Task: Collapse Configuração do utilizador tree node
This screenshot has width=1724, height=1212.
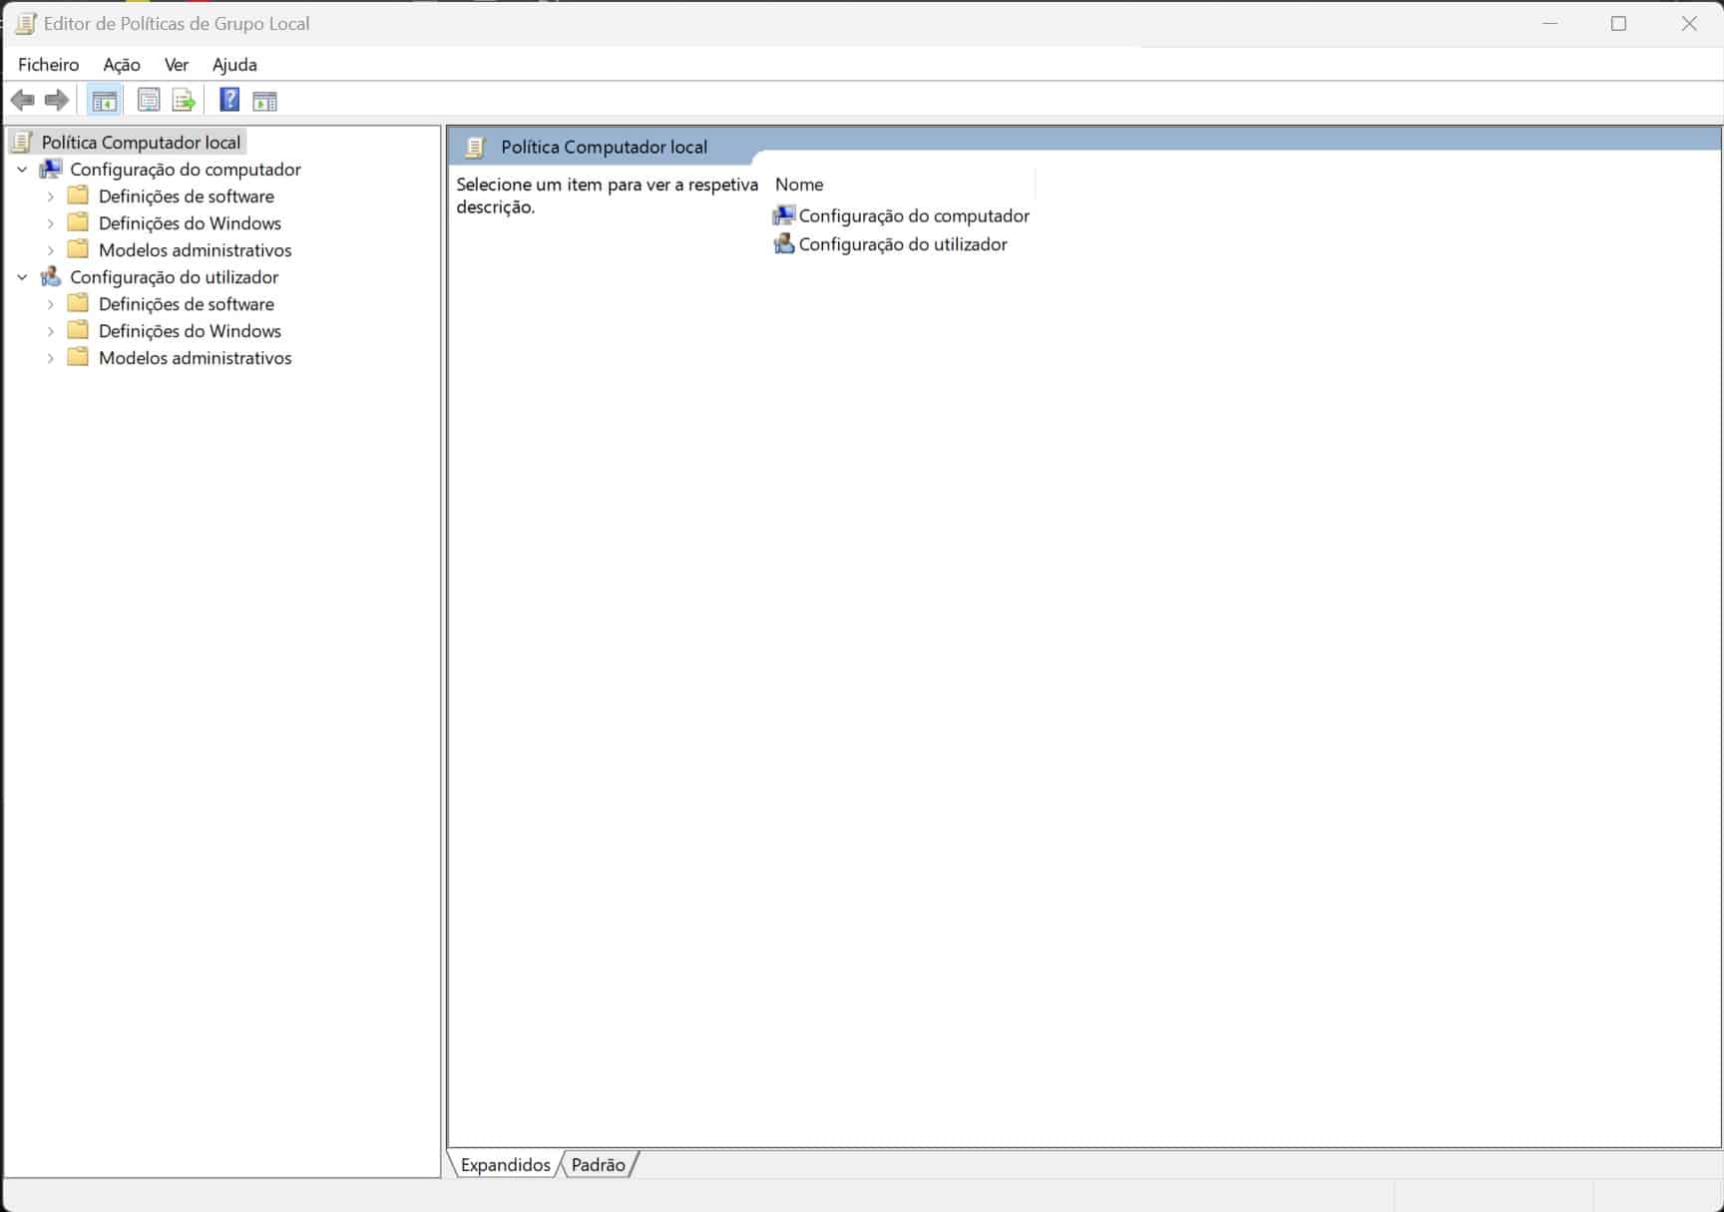Action: point(23,277)
